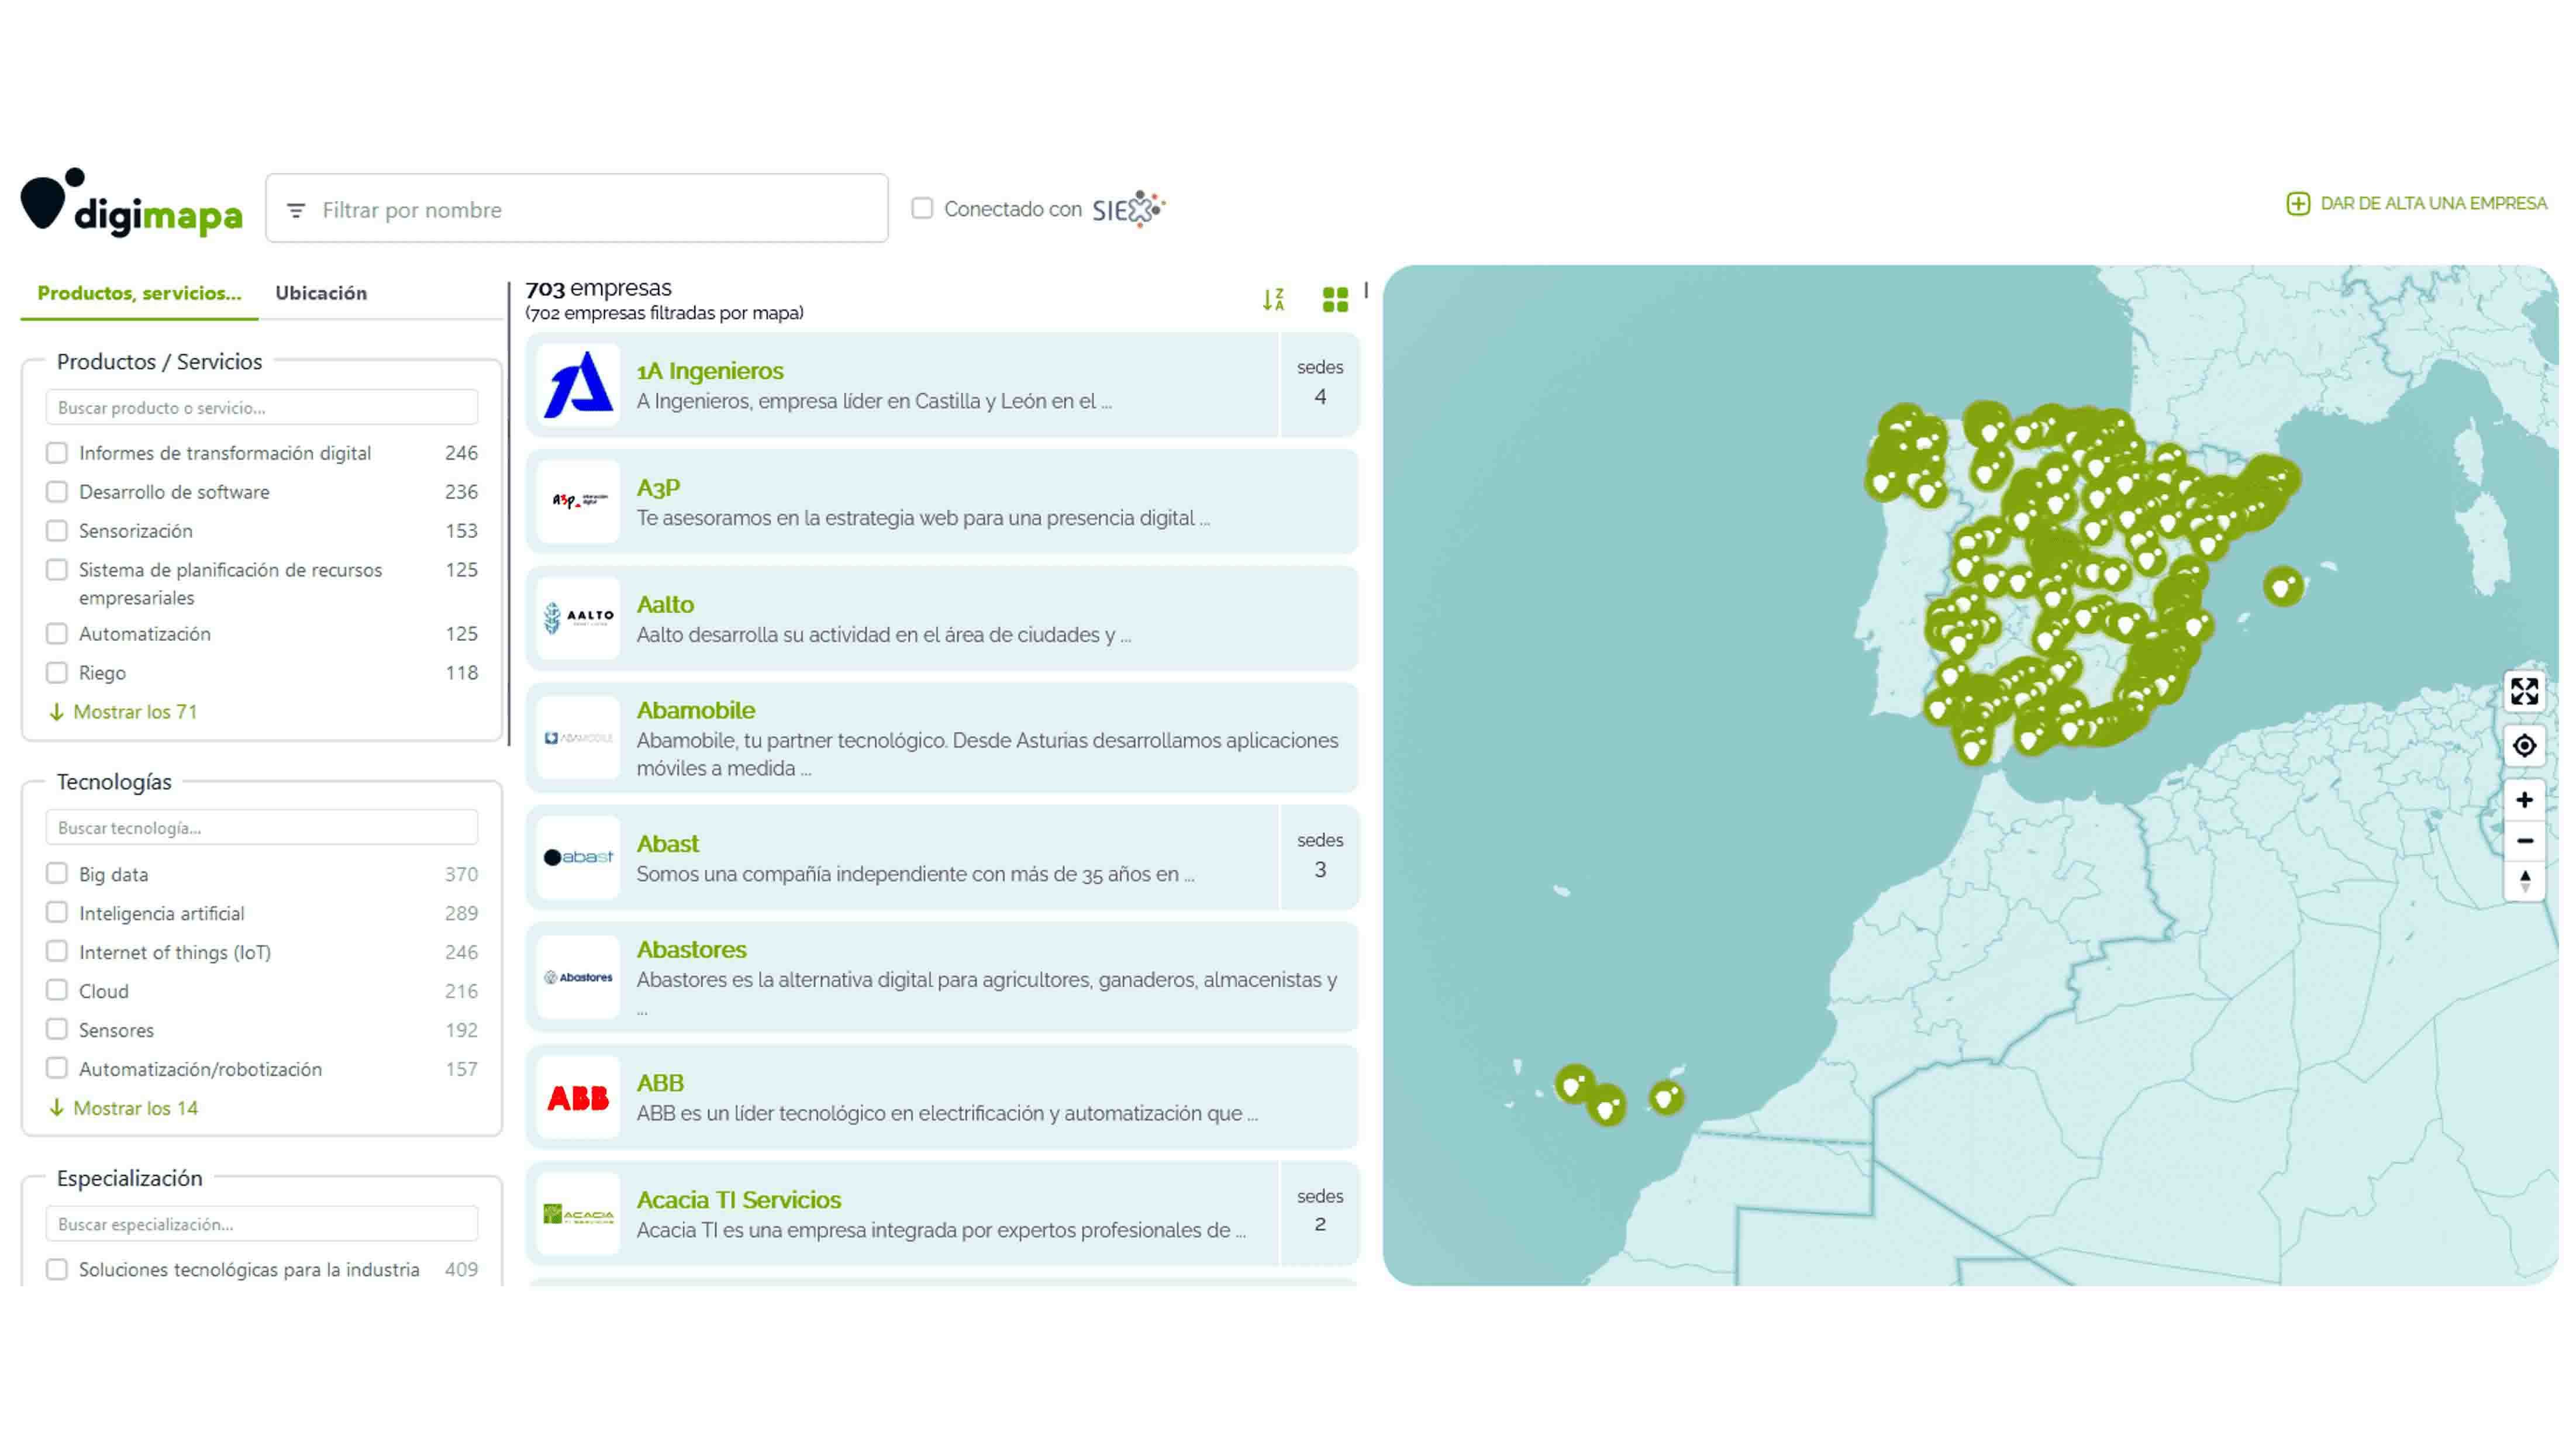The image size is (2576, 1450).
Task: Check Big data technology filter
Action: click(x=57, y=874)
